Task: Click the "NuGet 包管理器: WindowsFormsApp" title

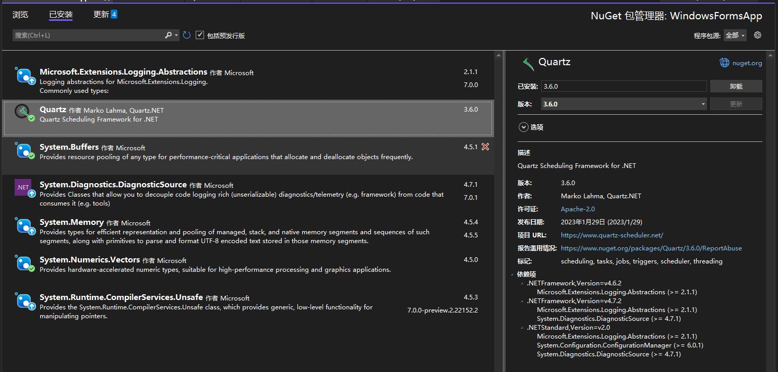Action: tap(676, 16)
